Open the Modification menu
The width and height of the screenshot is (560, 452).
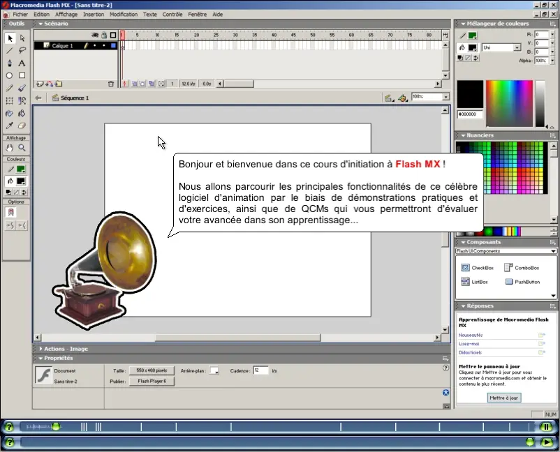pos(124,14)
